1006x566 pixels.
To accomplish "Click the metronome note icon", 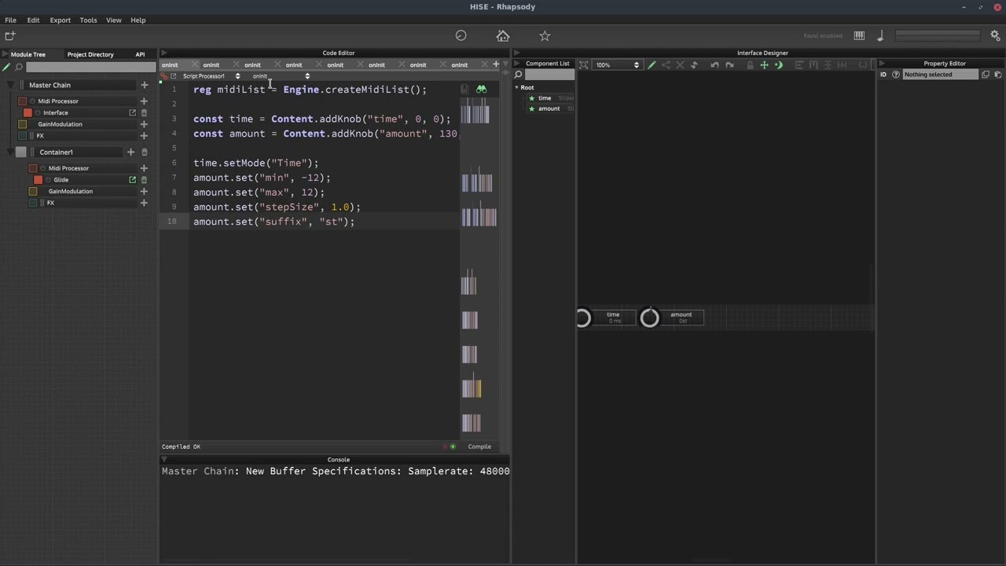I will point(880,35).
